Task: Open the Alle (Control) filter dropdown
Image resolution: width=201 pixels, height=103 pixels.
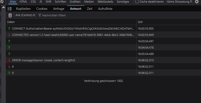Action: click(x=25, y=15)
